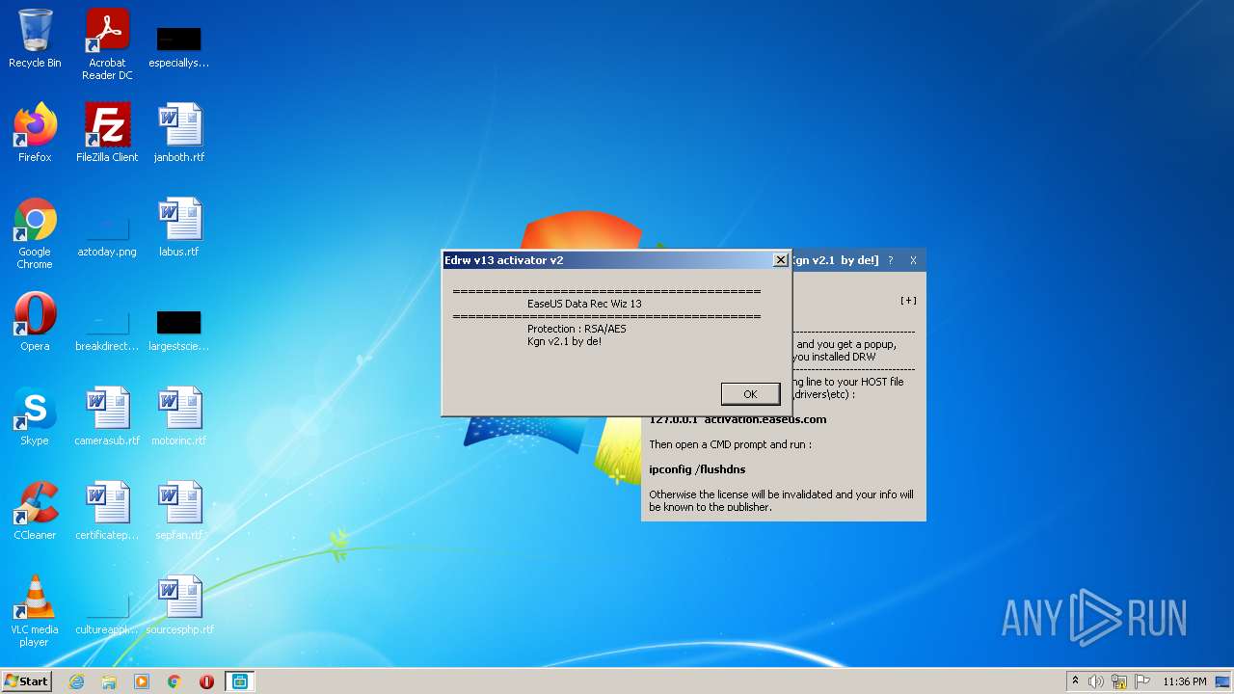Open the Recycle Bin desktop icon
The width and height of the screenshot is (1234, 694).
click(x=35, y=39)
